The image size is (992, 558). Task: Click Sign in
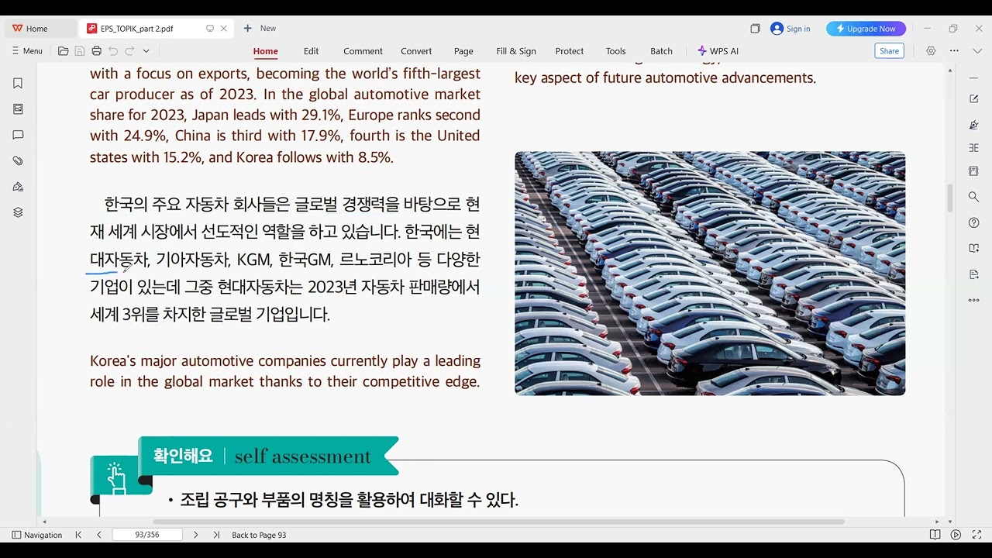point(790,29)
